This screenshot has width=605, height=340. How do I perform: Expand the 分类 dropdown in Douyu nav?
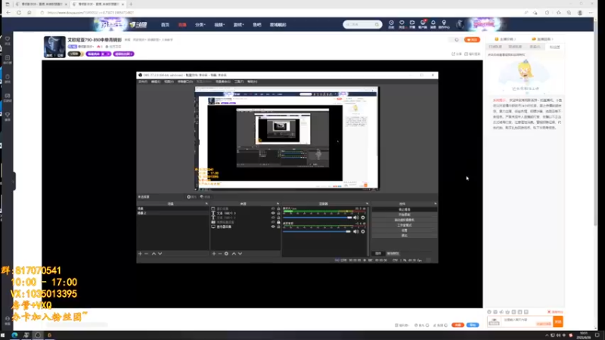point(200,25)
